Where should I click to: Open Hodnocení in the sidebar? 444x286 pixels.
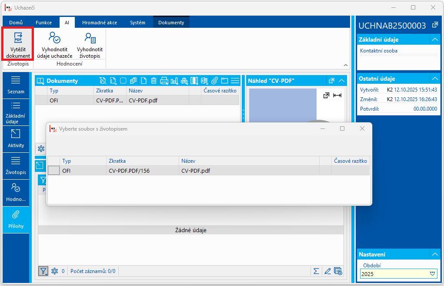[16, 193]
